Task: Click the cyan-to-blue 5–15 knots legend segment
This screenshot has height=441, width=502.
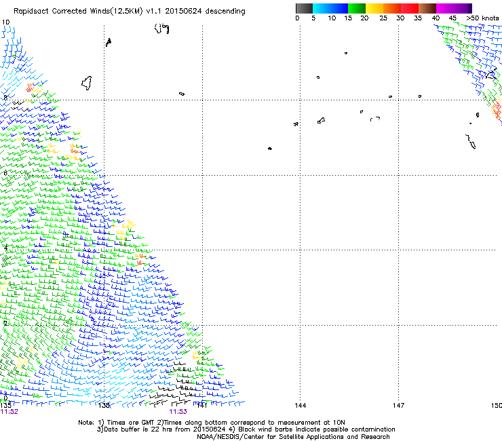Action: 330,8
